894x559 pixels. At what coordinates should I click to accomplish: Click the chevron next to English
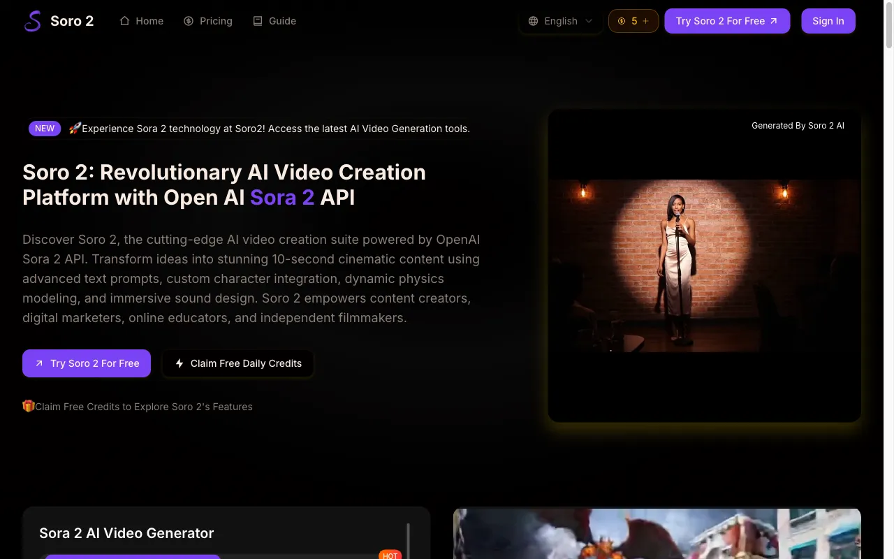coord(589,21)
